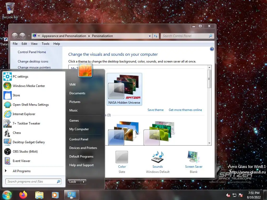This screenshot has height=200, width=267.
Task: Open File Explorer from the taskbar
Action: point(39,195)
